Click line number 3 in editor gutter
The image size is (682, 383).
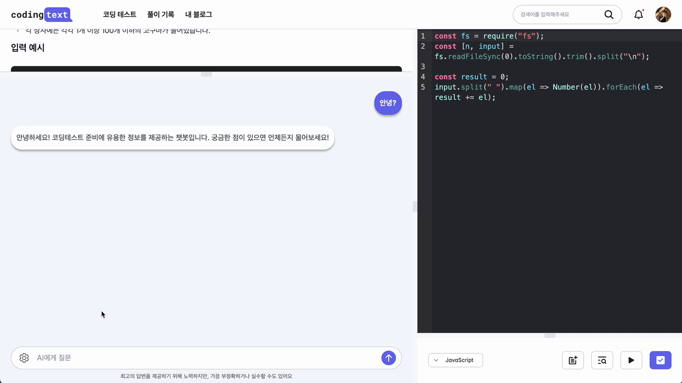pos(423,67)
